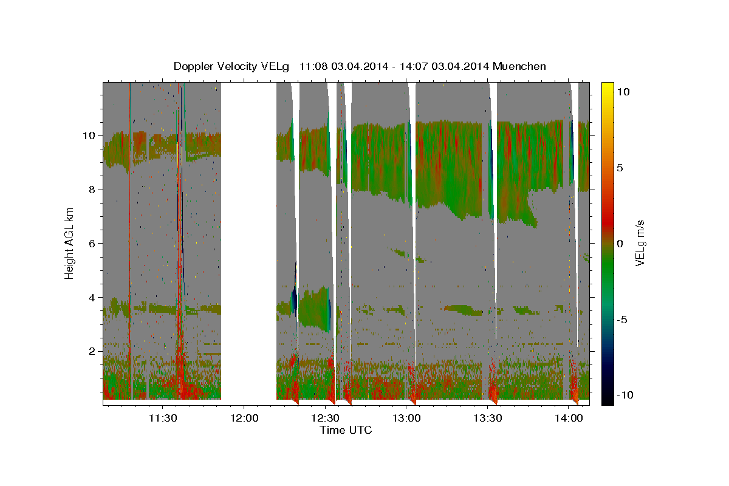729x486 pixels.
Task: Click the 13:00 time tick label
Action: click(x=406, y=418)
